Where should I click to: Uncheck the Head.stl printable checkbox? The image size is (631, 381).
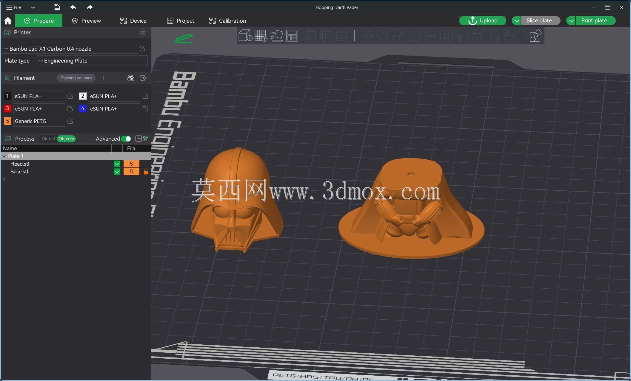pyautogui.click(x=117, y=164)
